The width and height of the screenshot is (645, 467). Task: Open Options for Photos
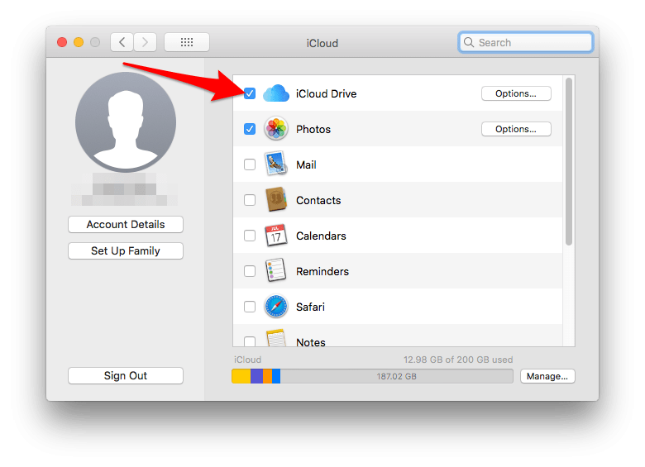tap(516, 129)
